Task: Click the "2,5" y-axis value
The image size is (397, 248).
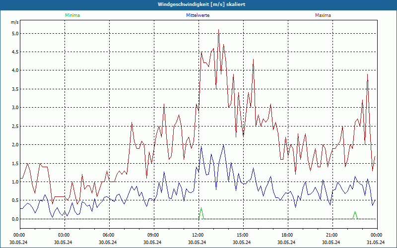Action: click(x=15, y=126)
